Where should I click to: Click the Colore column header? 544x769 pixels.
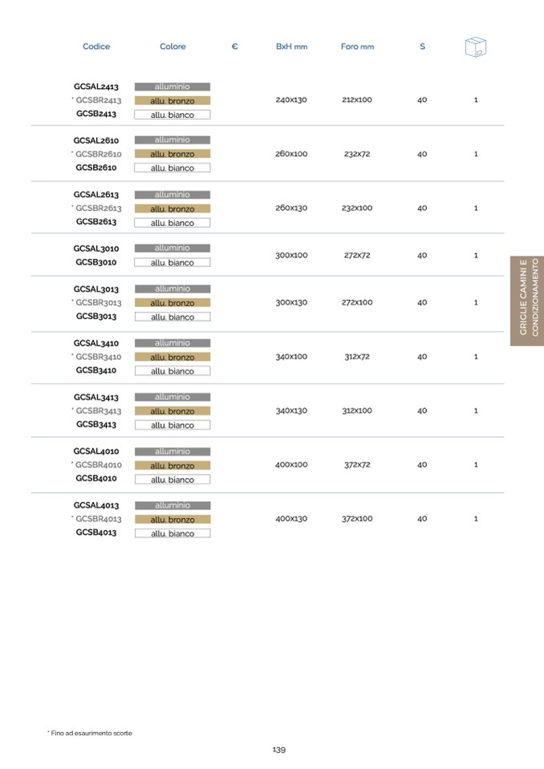[173, 47]
